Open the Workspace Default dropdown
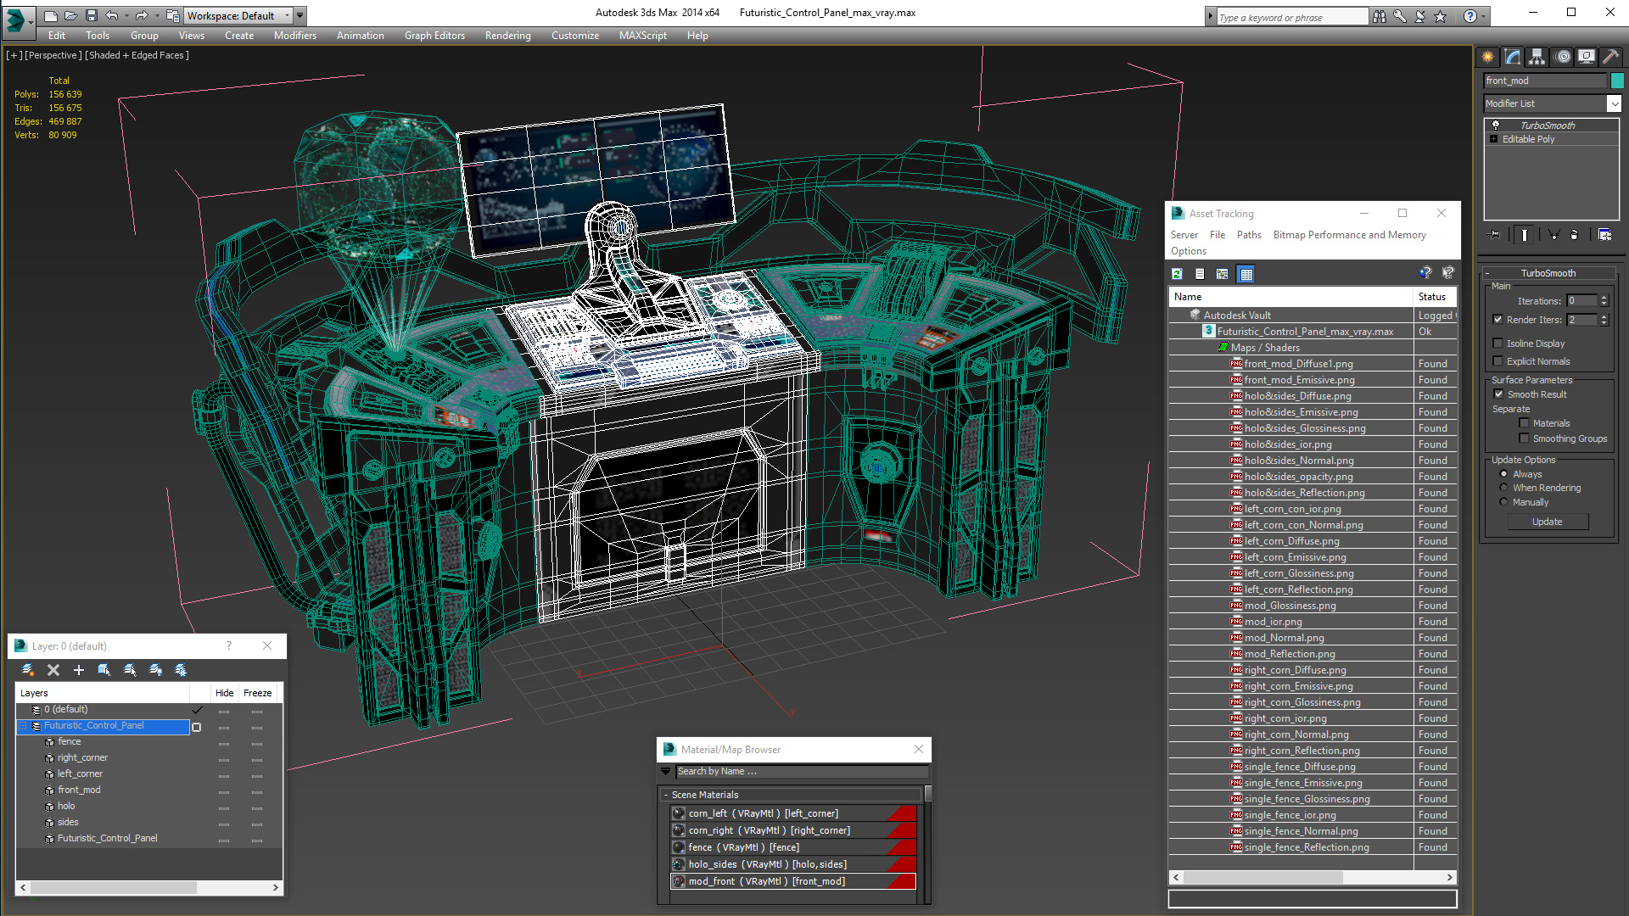 click(x=287, y=15)
